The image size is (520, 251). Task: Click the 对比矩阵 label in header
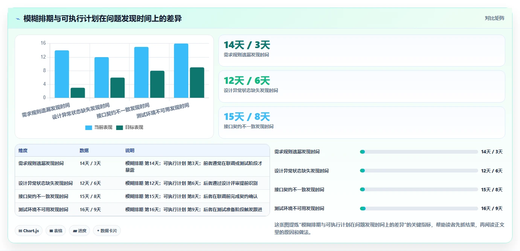pyautogui.click(x=494, y=18)
